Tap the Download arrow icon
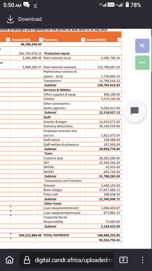The width and height of the screenshot is (152, 271). [10, 19]
